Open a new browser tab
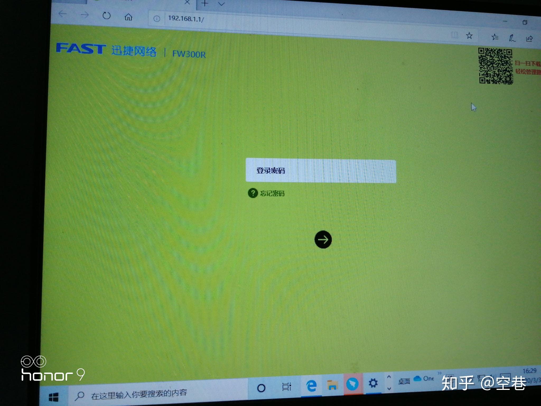Image resolution: width=541 pixels, height=406 pixels. (x=205, y=4)
